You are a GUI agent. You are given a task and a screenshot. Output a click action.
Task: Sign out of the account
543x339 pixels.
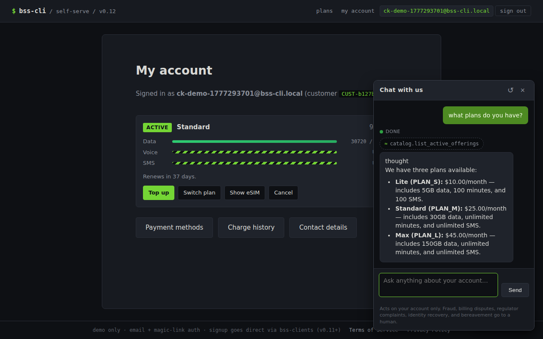pyautogui.click(x=513, y=11)
